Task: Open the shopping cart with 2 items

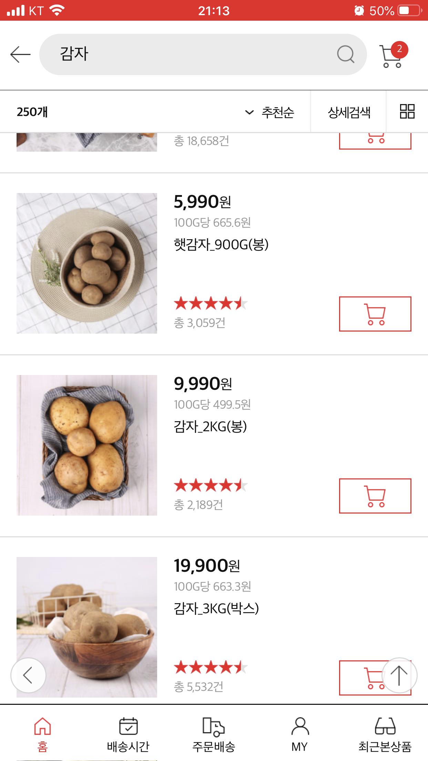Action: (x=392, y=55)
